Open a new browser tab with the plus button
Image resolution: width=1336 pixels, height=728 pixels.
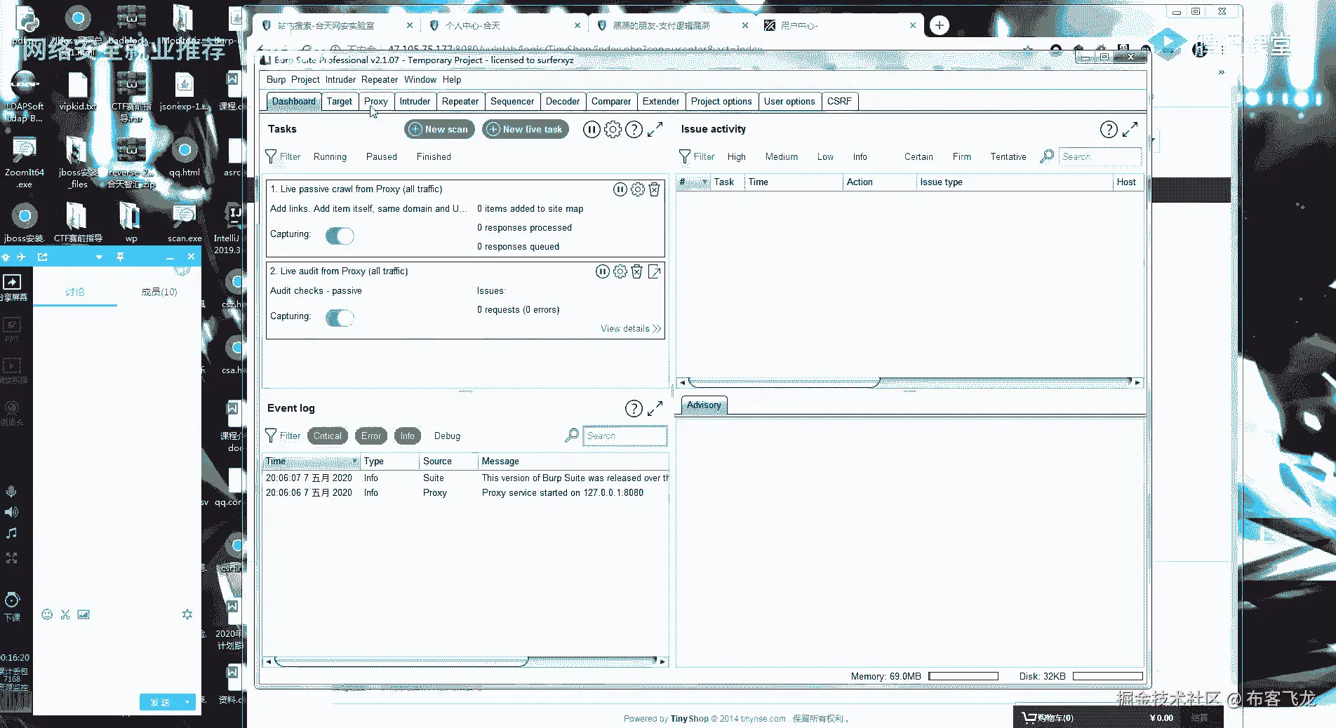pyautogui.click(x=940, y=26)
